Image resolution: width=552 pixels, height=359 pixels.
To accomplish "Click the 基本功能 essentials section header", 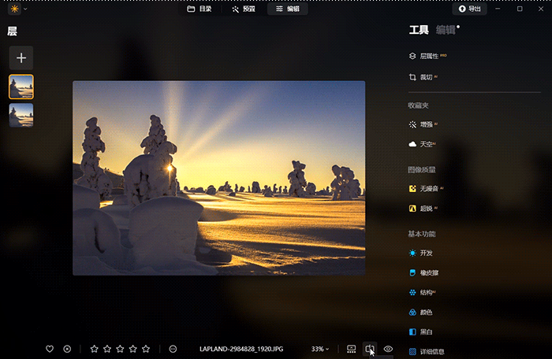I will click(422, 234).
